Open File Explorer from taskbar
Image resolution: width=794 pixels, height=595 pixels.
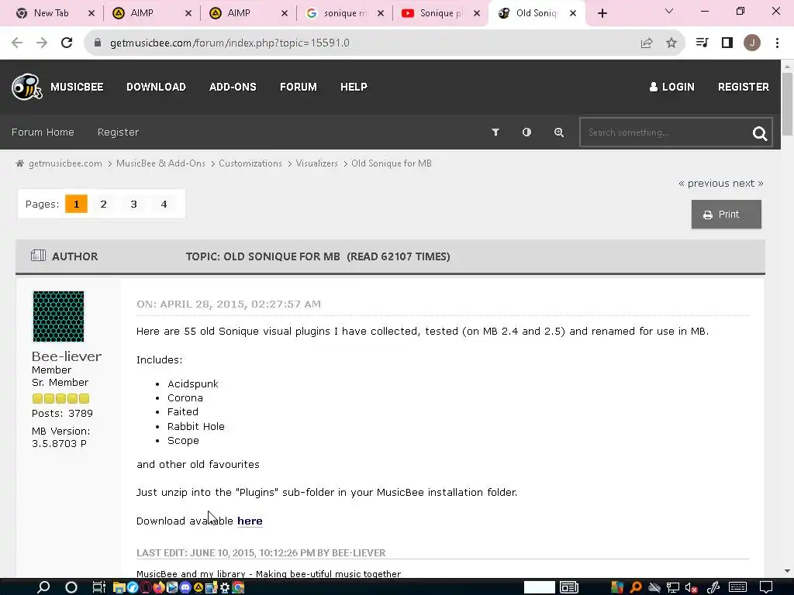[x=119, y=587]
